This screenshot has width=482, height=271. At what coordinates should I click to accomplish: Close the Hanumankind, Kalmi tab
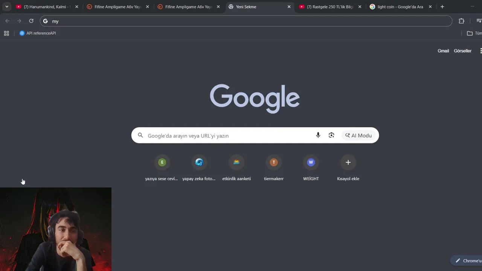[77, 7]
